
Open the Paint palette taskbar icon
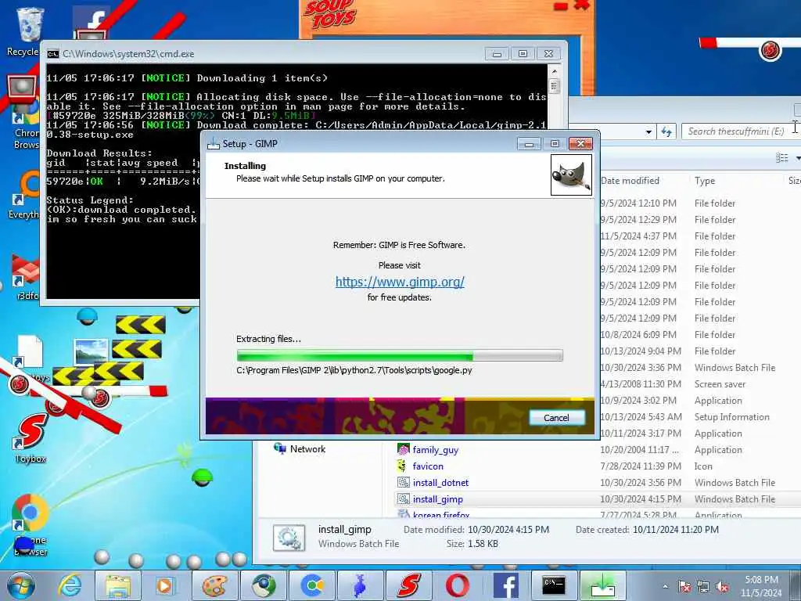pyautogui.click(x=214, y=585)
